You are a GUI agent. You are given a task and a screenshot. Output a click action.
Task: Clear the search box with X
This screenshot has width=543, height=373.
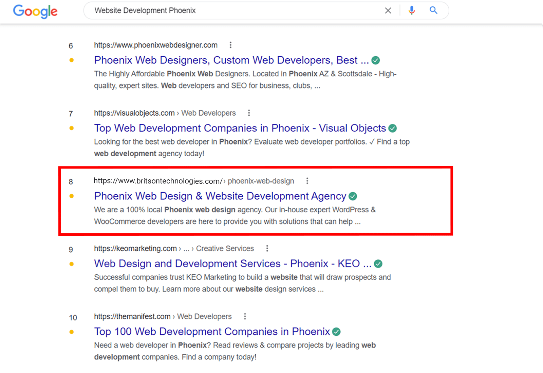click(388, 11)
